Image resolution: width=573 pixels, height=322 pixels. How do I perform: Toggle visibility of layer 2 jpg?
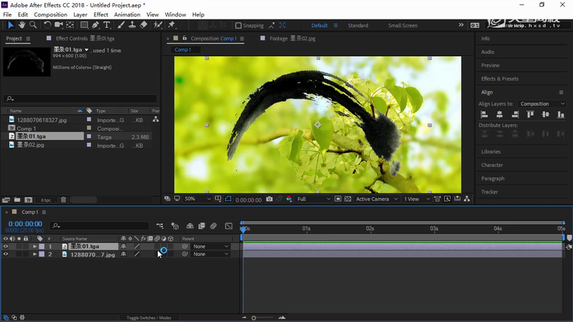tap(5, 254)
